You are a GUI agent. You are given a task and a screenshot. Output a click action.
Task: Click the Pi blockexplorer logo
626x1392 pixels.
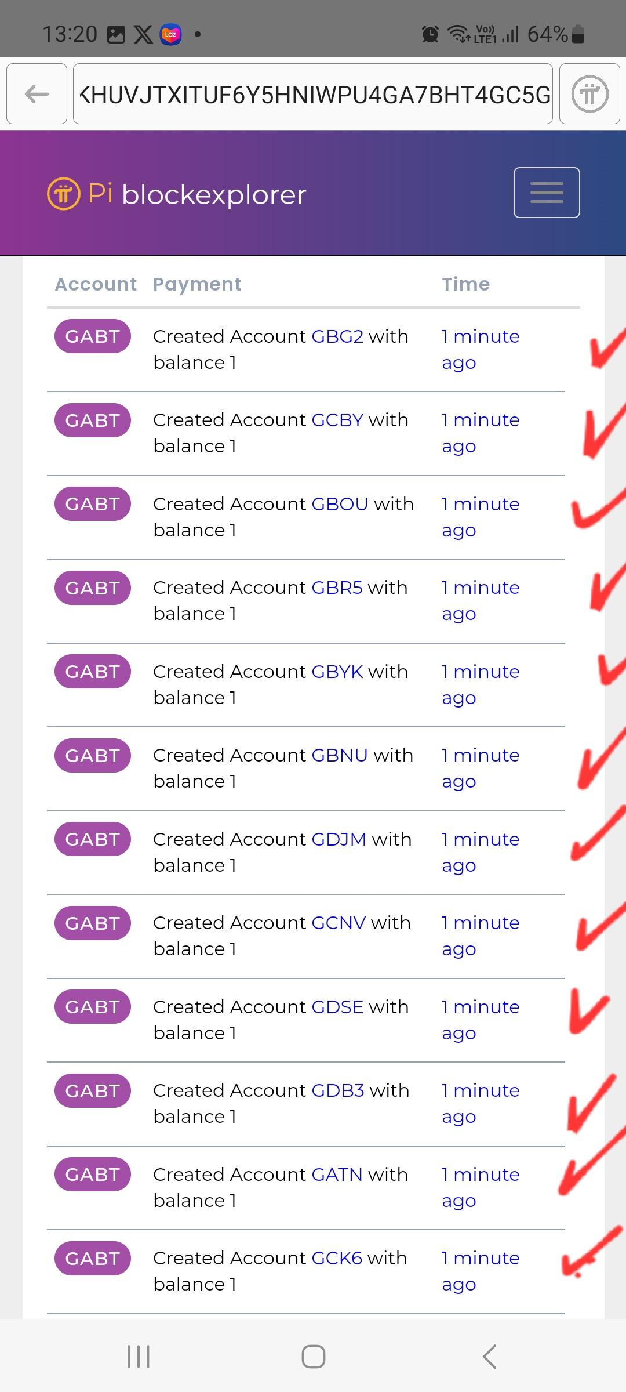(177, 194)
